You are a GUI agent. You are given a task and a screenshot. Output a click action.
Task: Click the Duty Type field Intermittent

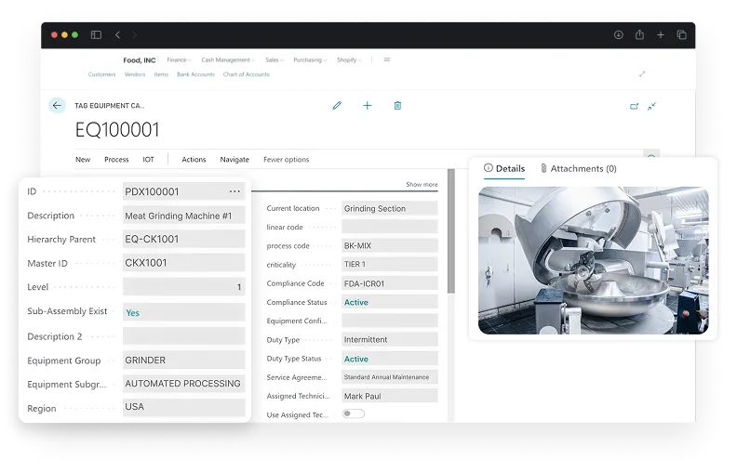tap(390, 339)
